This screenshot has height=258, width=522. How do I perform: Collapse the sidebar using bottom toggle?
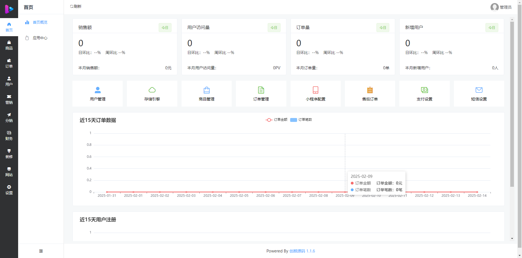[x=41, y=251]
